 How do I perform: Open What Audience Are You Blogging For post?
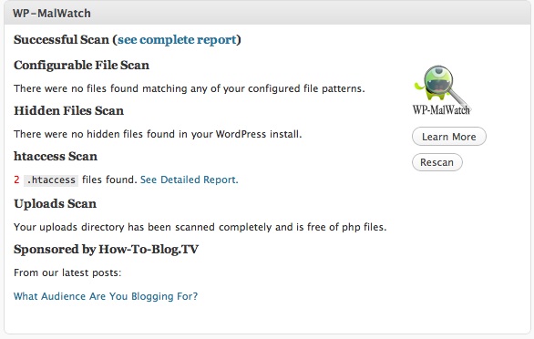[106, 296]
